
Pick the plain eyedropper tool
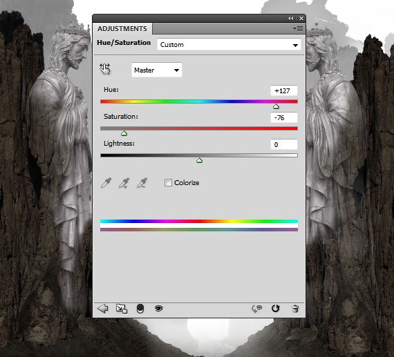coord(106,183)
